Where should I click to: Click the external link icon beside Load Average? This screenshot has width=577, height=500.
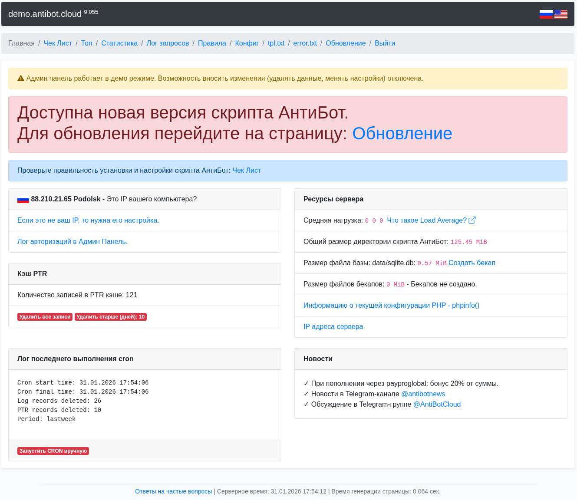pyautogui.click(x=472, y=220)
